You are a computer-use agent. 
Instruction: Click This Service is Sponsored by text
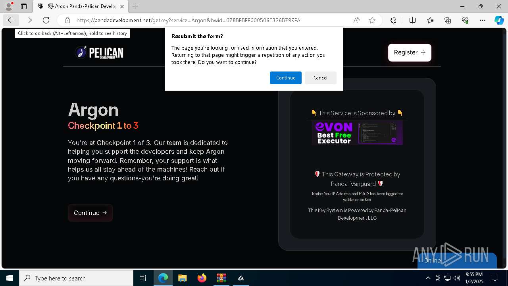[x=357, y=113]
